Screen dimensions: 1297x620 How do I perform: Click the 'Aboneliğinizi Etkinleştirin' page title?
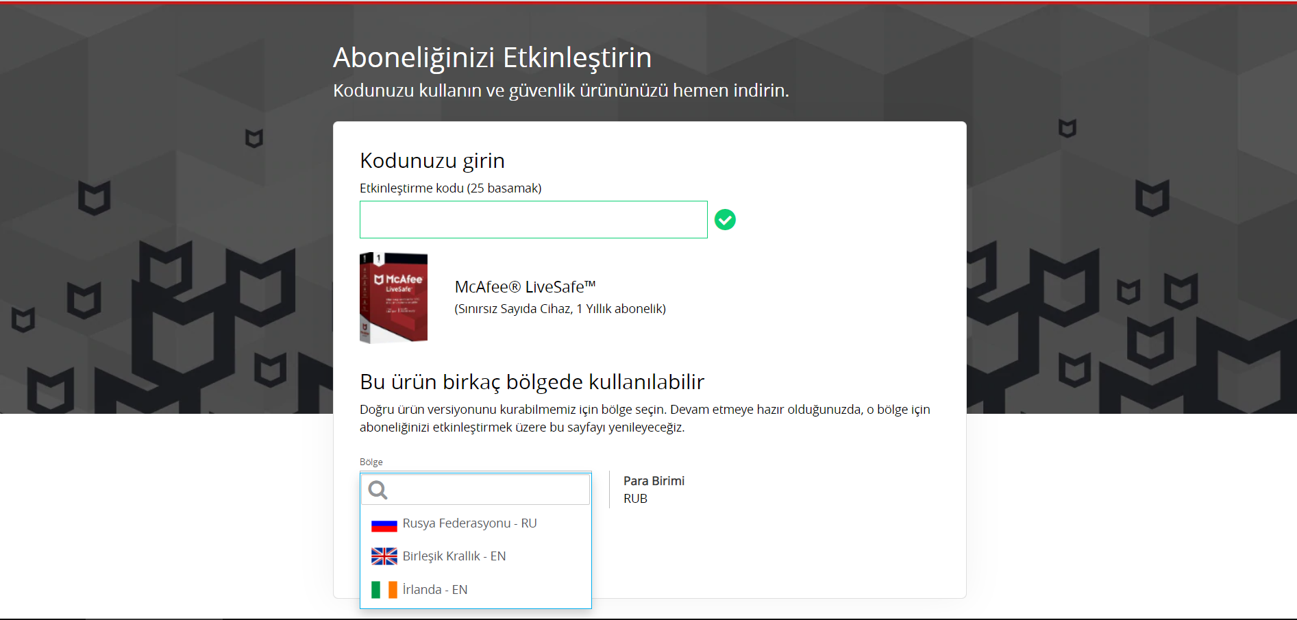tap(492, 58)
